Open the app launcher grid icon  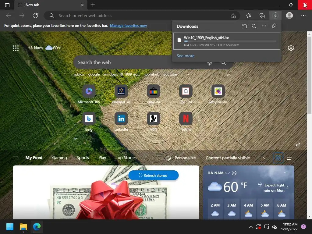pyautogui.click(x=16, y=48)
